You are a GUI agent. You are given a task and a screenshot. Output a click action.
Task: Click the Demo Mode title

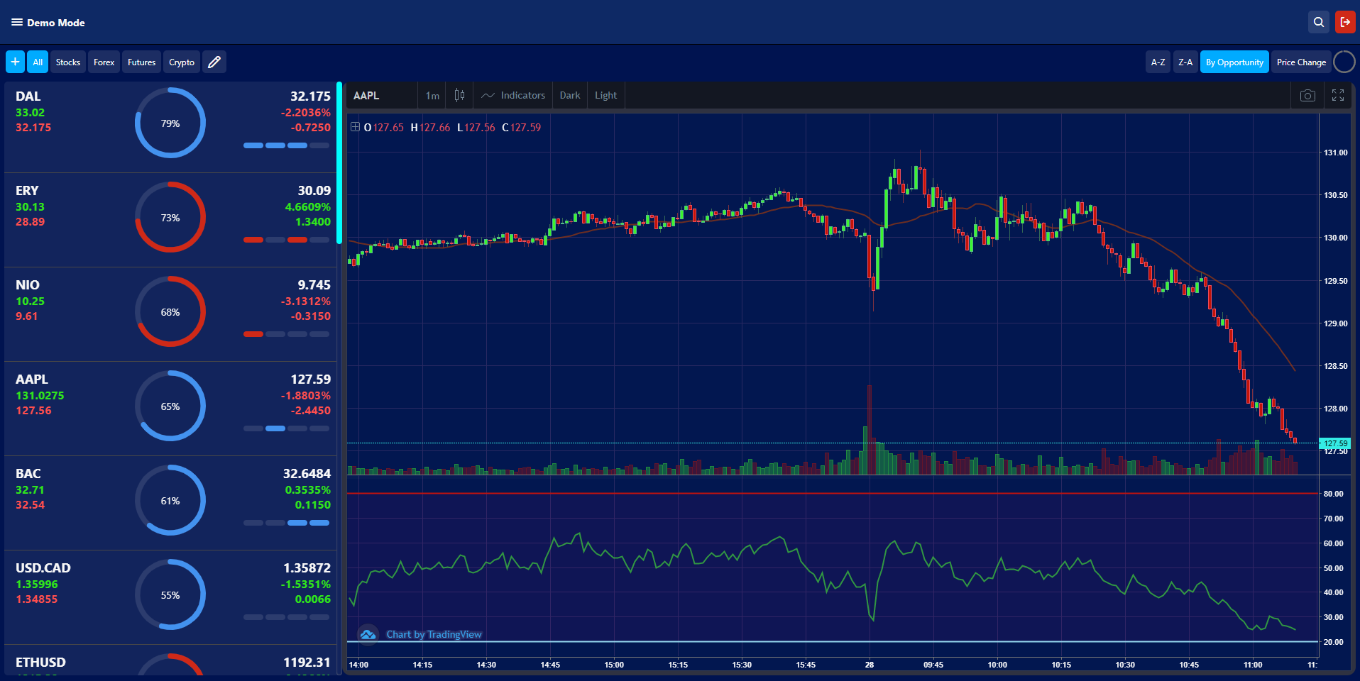pos(56,23)
